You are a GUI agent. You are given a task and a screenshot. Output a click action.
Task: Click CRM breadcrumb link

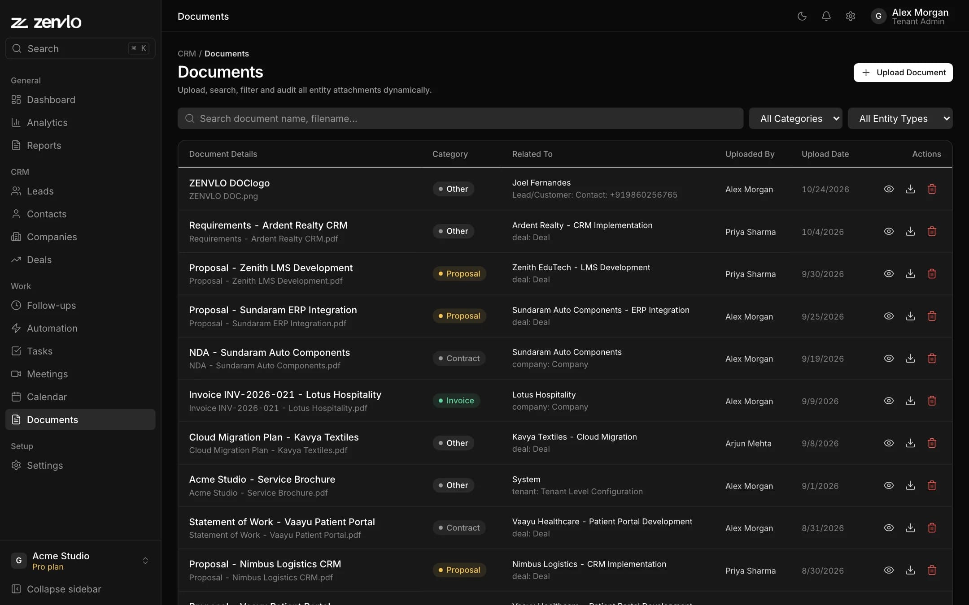pyautogui.click(x=187, y=53)
